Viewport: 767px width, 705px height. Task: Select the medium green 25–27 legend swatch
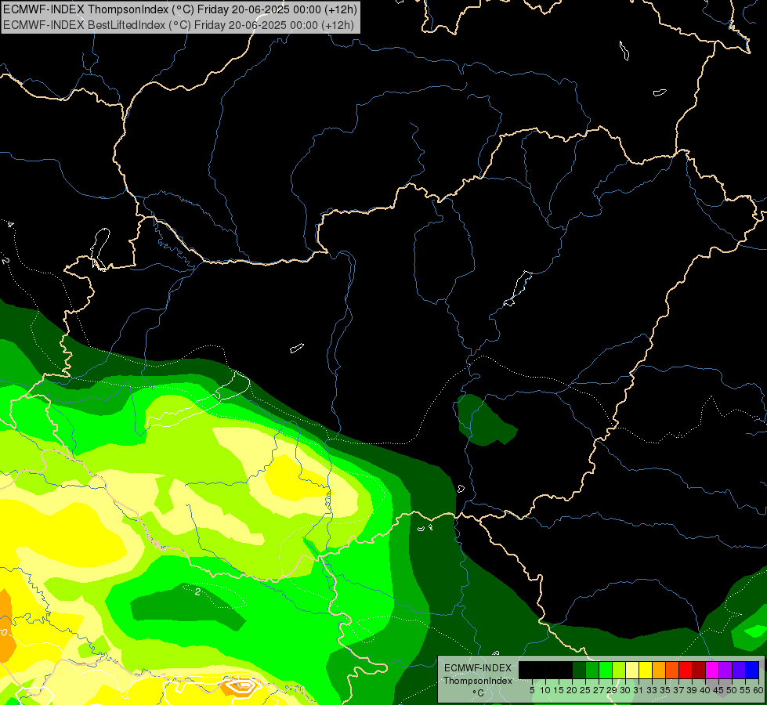point(592,670)
